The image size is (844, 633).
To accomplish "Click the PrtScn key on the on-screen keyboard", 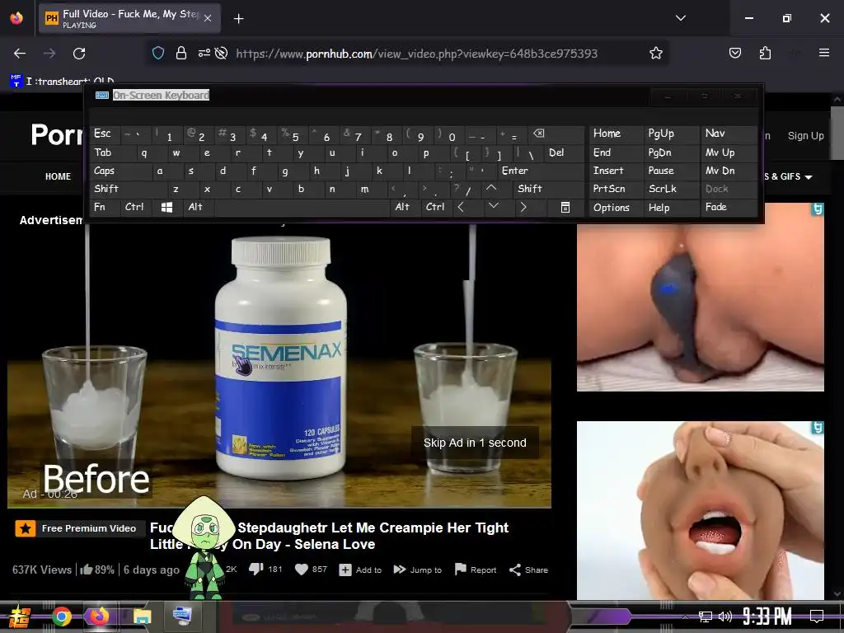I will 616,189.
